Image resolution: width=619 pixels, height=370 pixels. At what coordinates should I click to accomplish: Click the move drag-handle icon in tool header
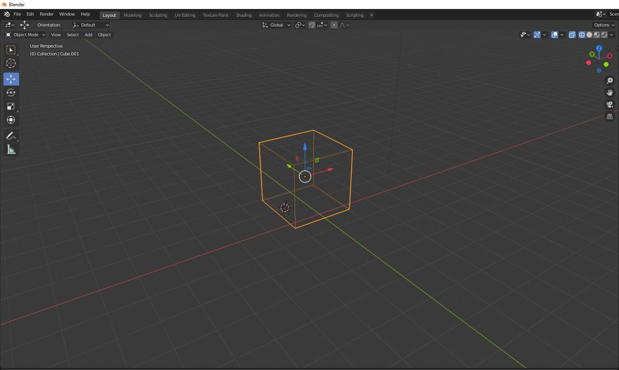tap(25, 25)
